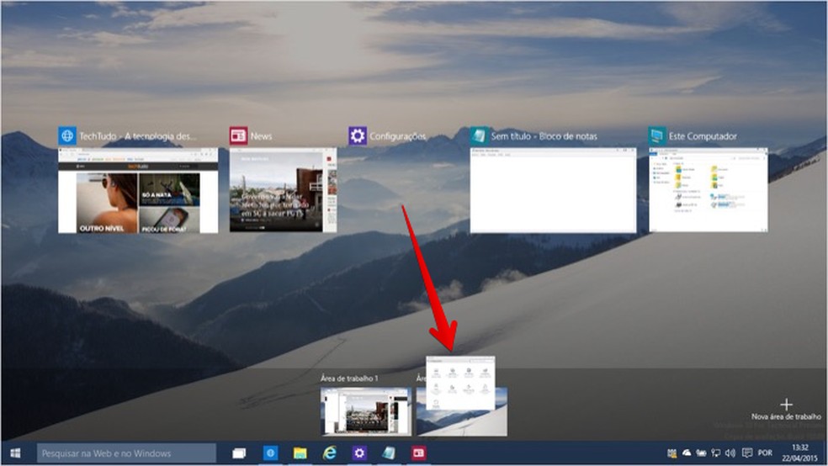Open the volume speaker tray icon
The height and width of the screenshot is (466, 828).
pos(730,453)
